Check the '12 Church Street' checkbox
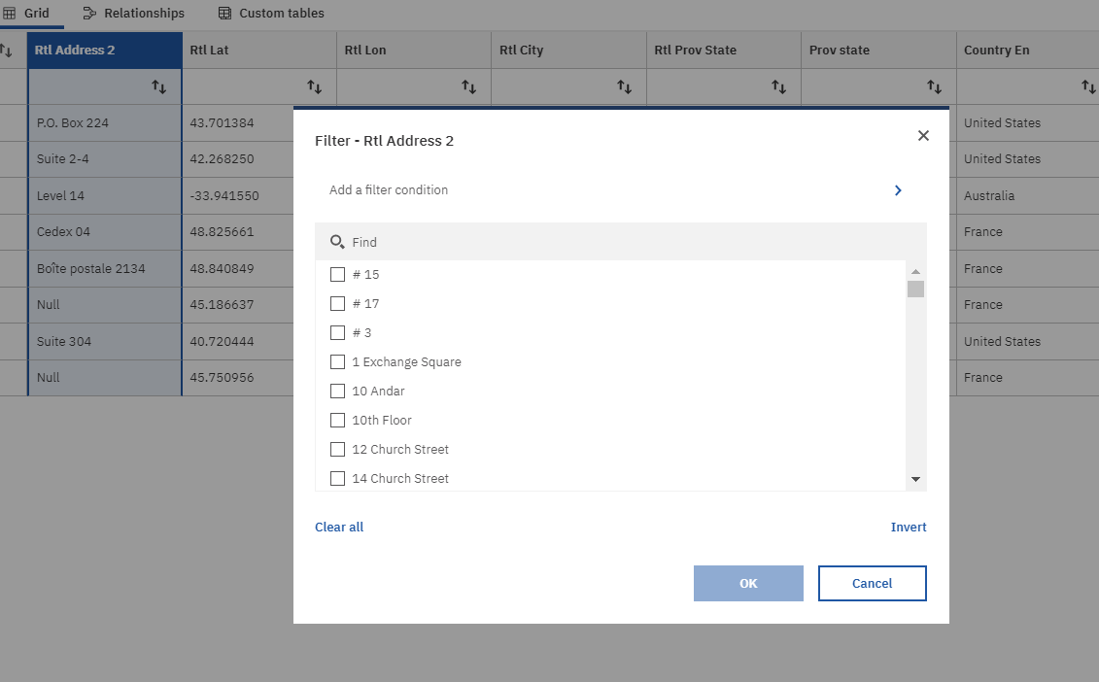The width and height of the screenshot is (1099, 682). tap(337, 449)
